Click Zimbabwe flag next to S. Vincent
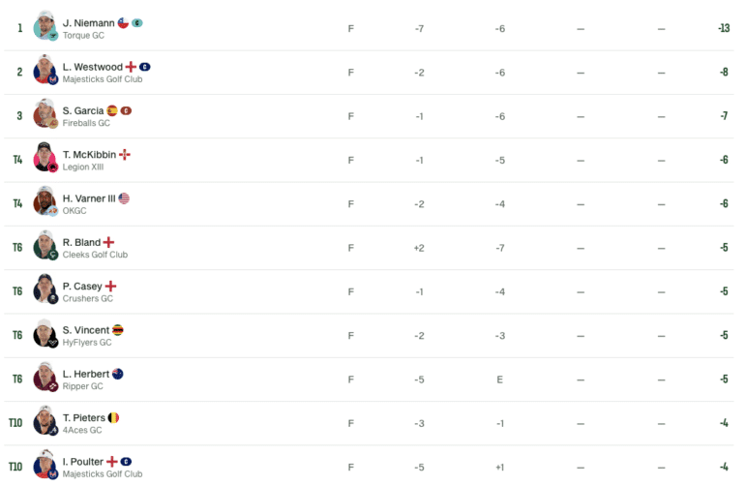 118,330
